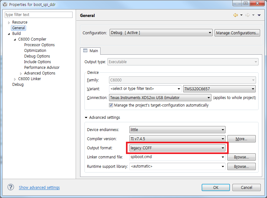This screenshot has height=198, width=267.
Task: Expand the C6000 Linker tree node
Action: coord(15,79)
